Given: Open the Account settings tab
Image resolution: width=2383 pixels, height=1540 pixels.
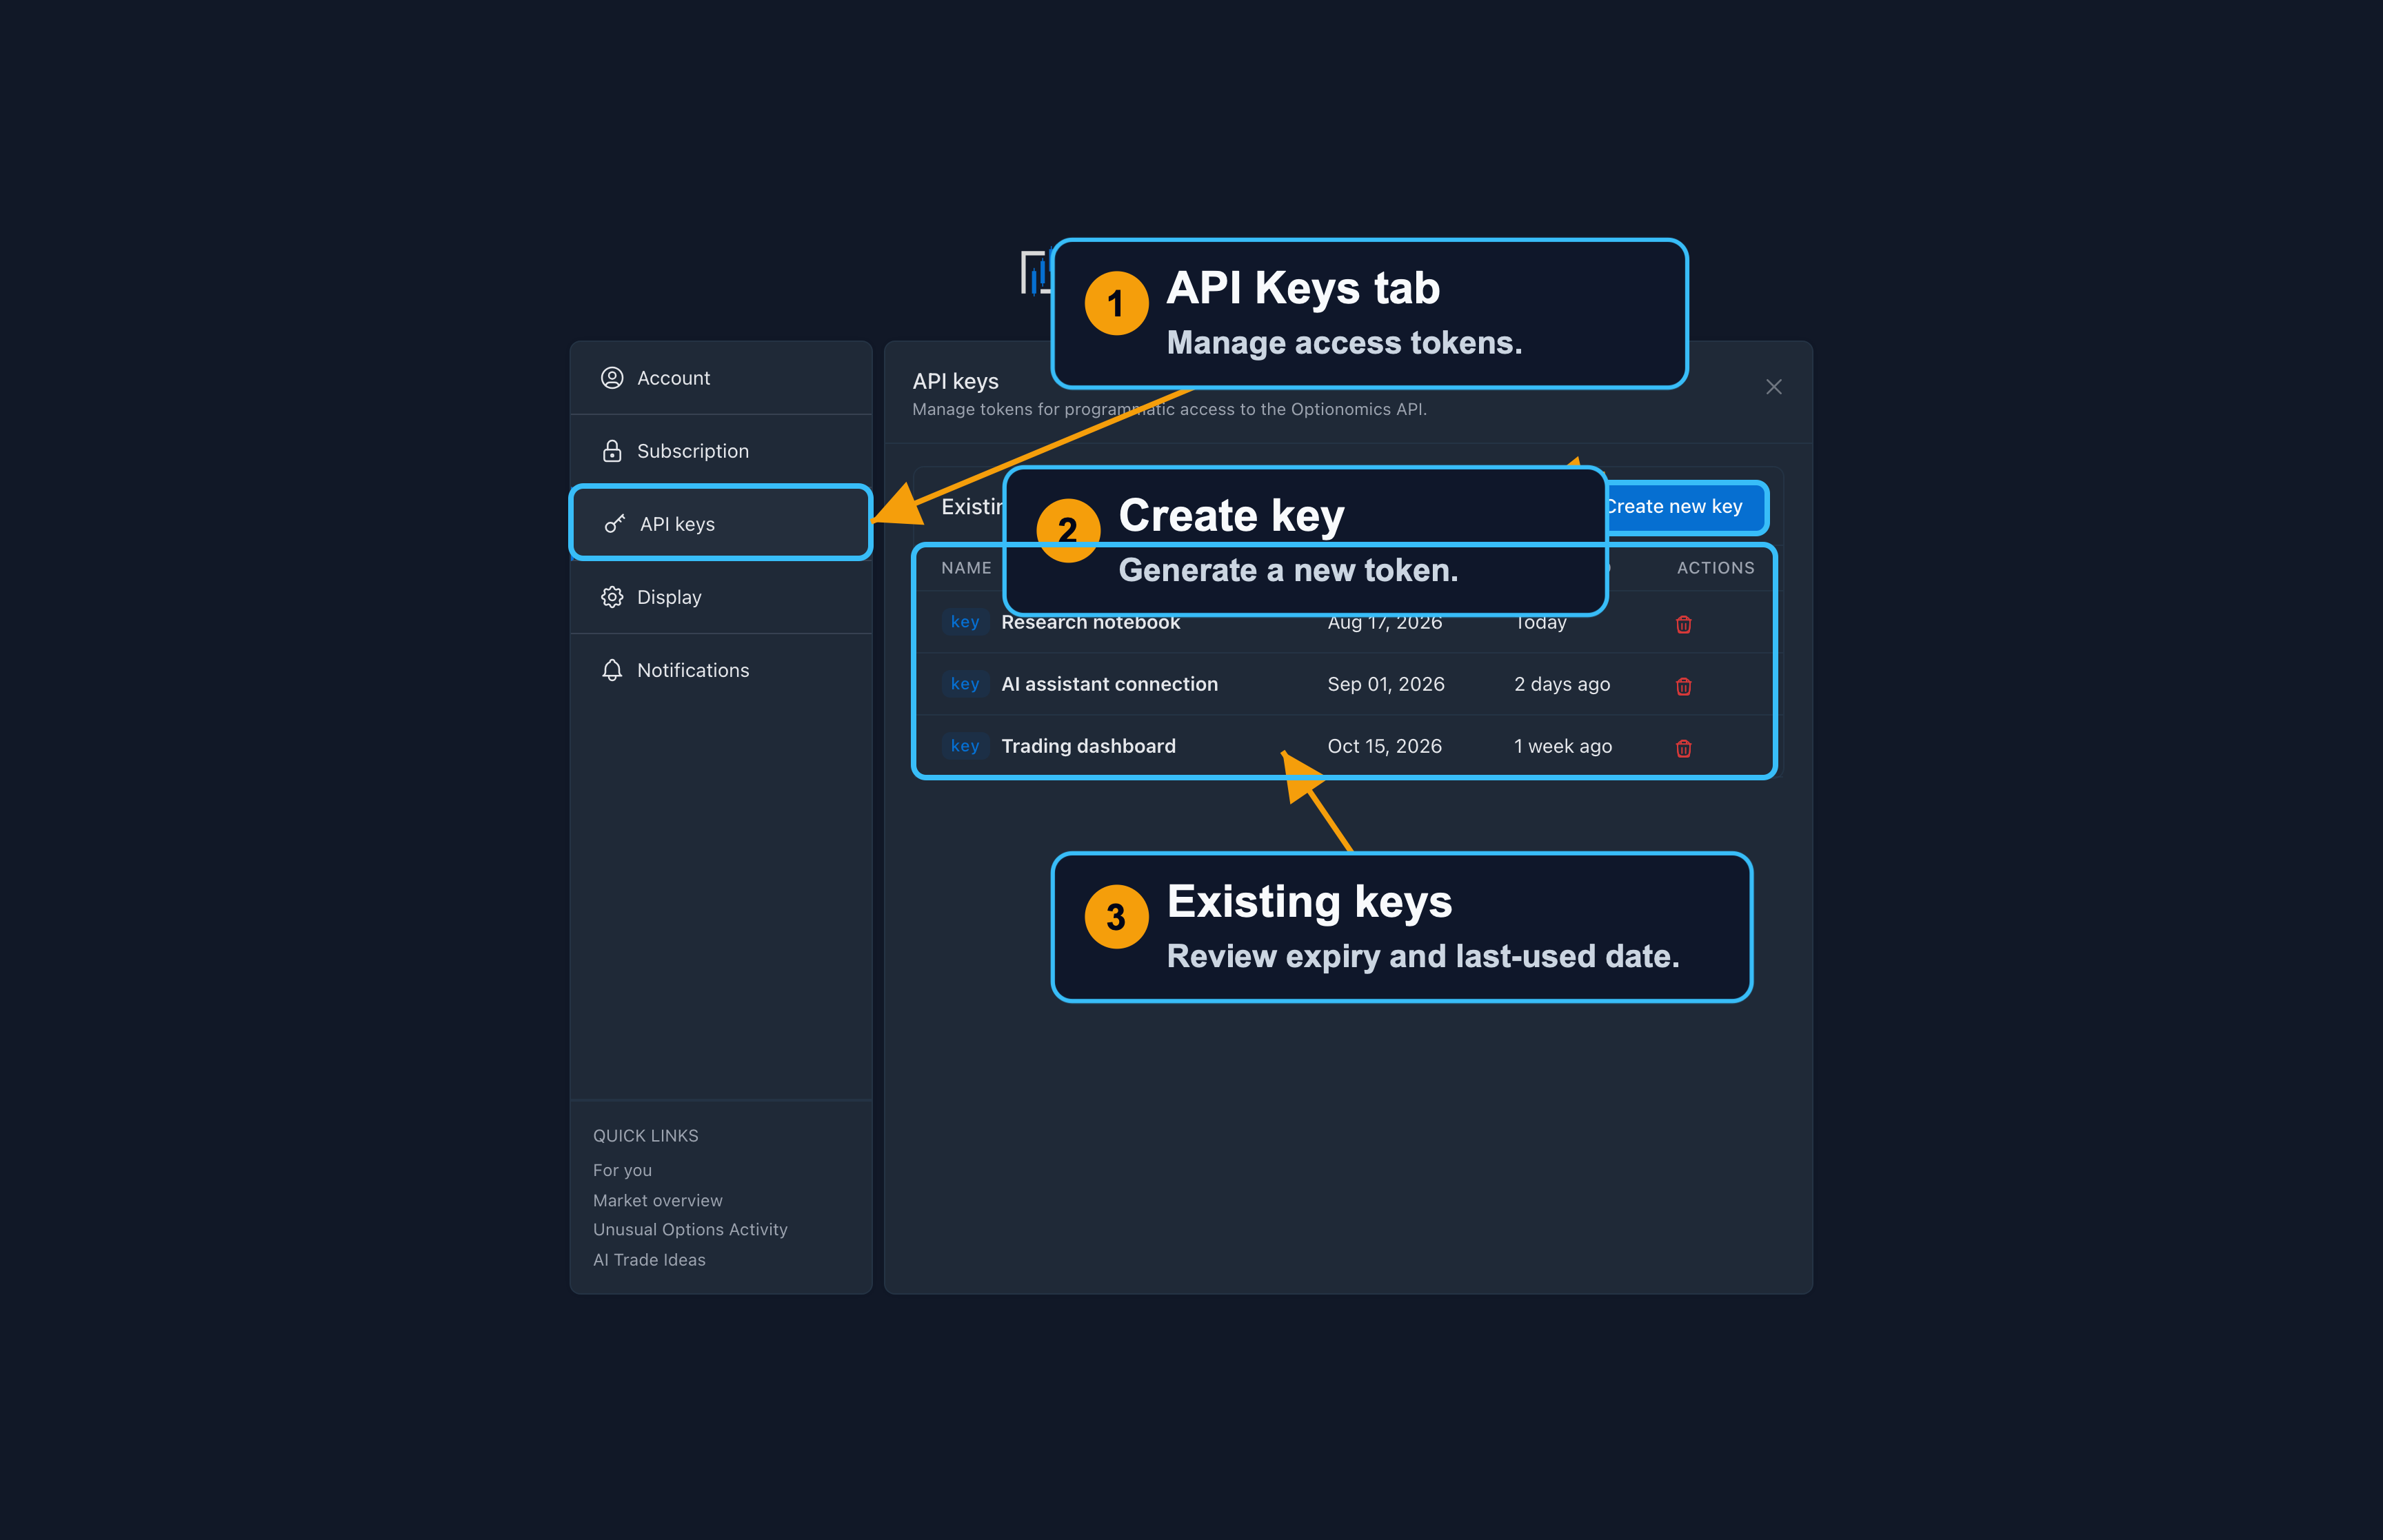Looking at the screenshot, I should [720, 378].
